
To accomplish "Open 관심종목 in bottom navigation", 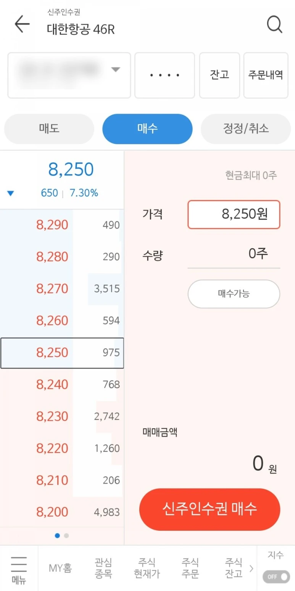I will click(103, 568).
